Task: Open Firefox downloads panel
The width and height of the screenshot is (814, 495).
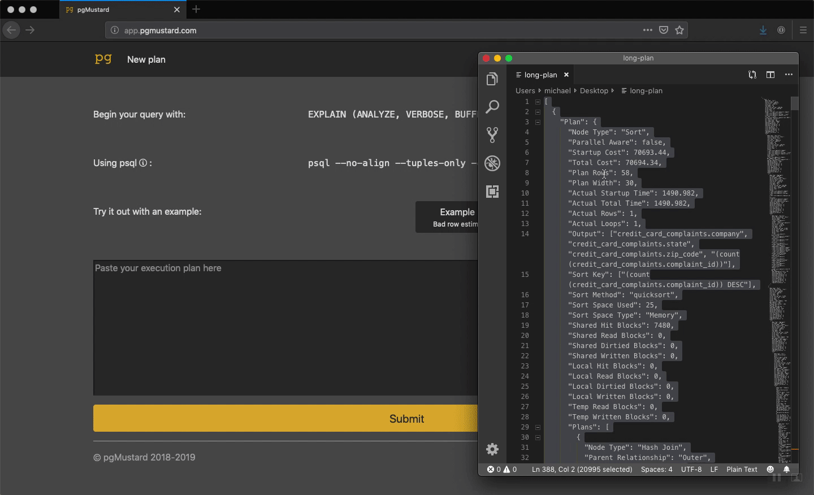Action: 763,30
